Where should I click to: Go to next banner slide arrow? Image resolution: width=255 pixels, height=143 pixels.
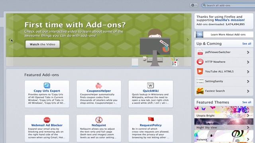(188, 40)
